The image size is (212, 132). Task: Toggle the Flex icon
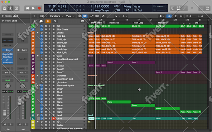click(x=97, y=16)
